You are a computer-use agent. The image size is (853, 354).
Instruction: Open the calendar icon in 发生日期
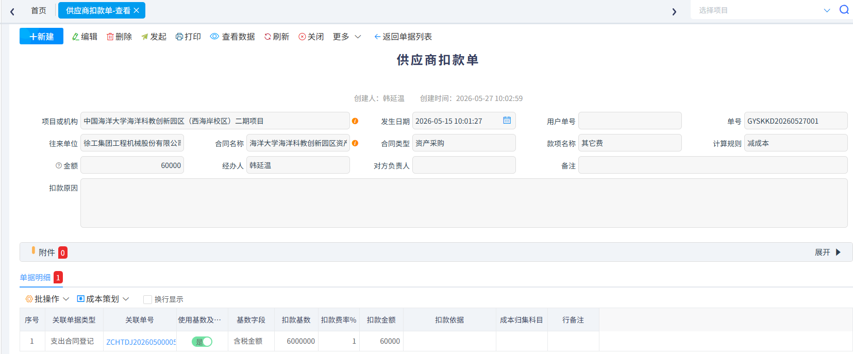[507, 120]
